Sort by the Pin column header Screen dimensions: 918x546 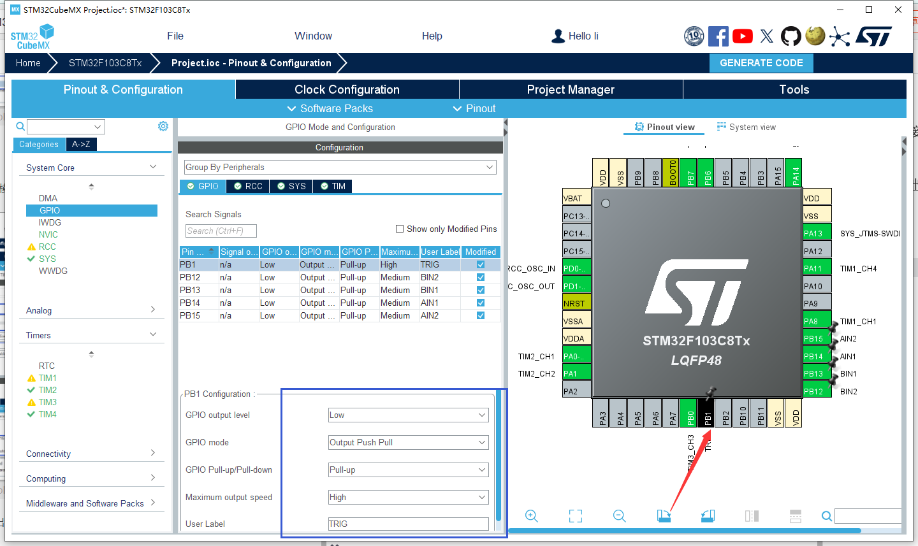[198, 252]
